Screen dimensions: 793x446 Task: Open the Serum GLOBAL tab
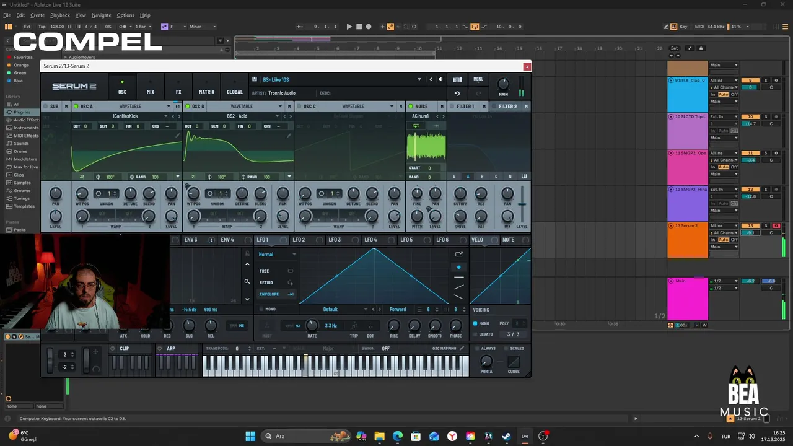235,87
